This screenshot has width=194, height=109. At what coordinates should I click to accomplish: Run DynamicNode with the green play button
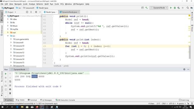tap(171, 8)
